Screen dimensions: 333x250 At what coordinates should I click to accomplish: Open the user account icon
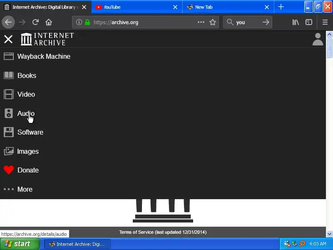click(318, 39)
